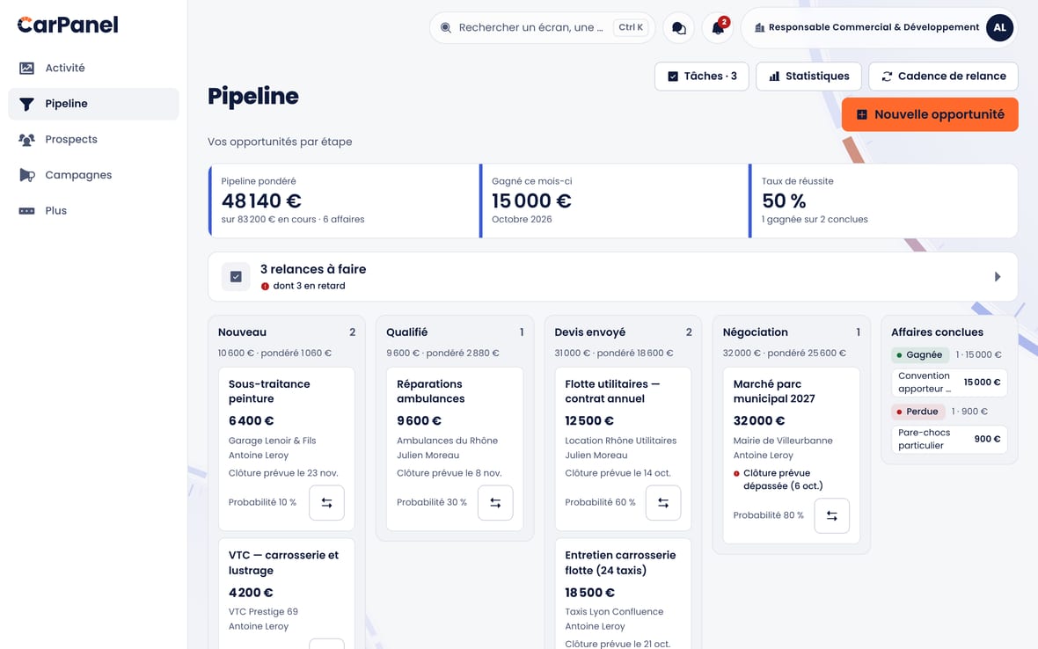Move stage of Marché parc municipal opportunity

click(x=831, y=516)
